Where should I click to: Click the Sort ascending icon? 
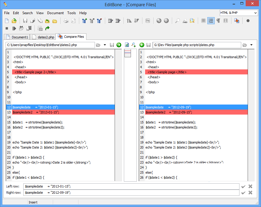pyautogui.click(x=129, y=21)
